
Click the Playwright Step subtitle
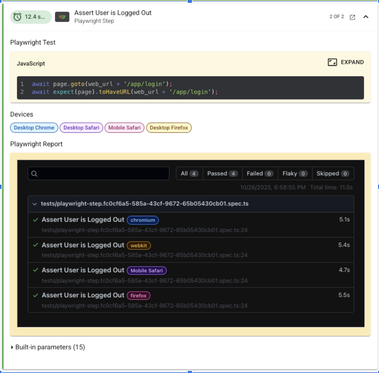94,21
